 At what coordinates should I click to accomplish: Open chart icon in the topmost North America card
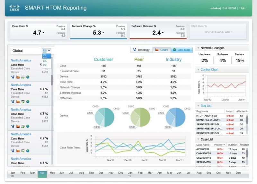(18, 77)
